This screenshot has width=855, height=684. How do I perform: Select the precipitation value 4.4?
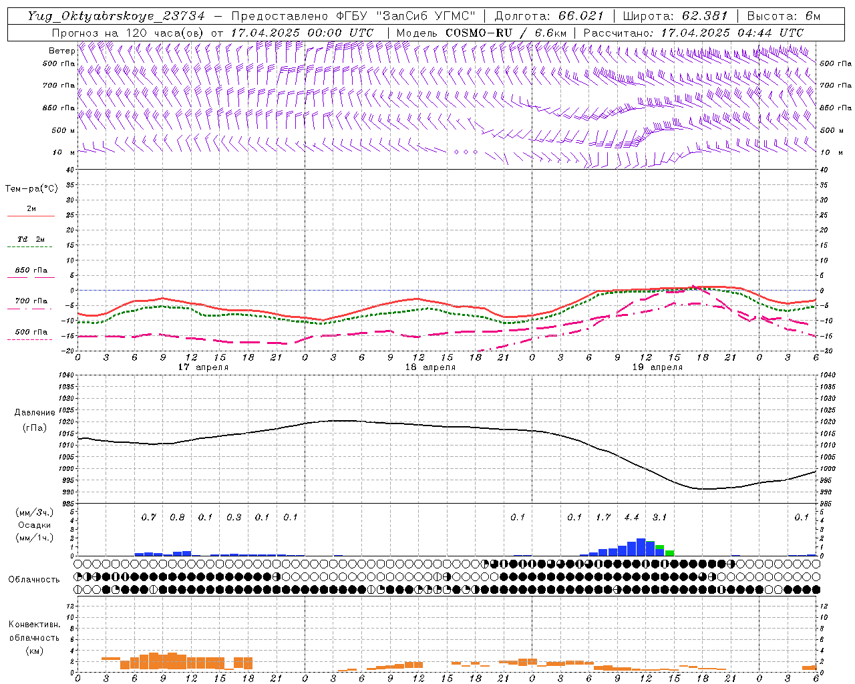click(x=631, y=517)
